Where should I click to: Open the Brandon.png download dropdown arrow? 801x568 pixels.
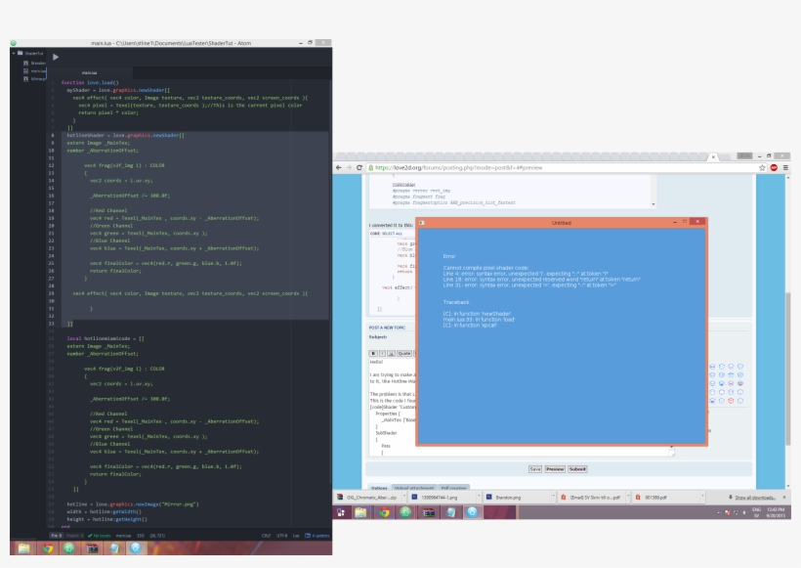point(554,494)
